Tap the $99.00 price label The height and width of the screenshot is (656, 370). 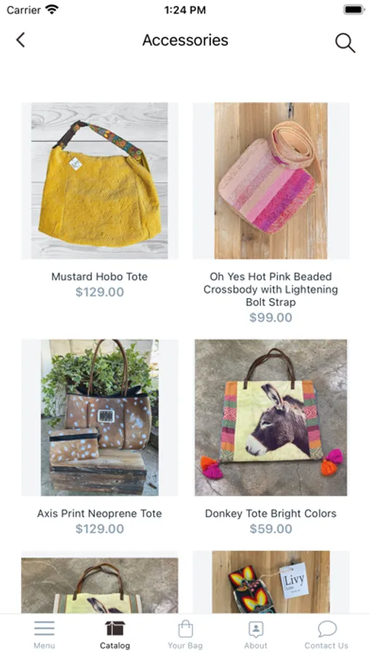271,318
